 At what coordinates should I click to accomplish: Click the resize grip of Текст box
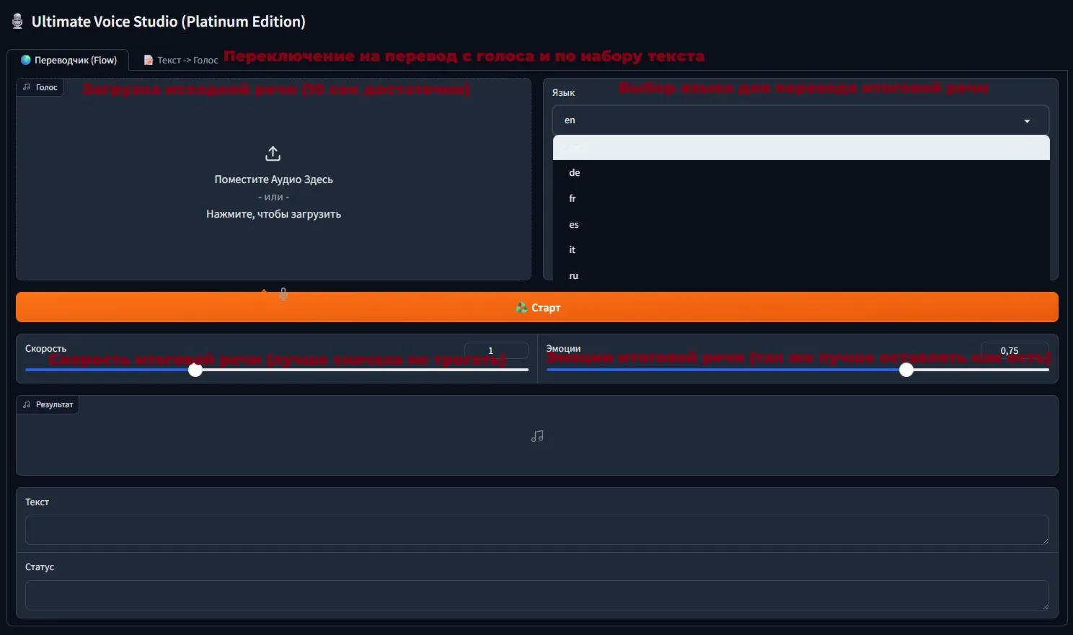pos(1044,541)
